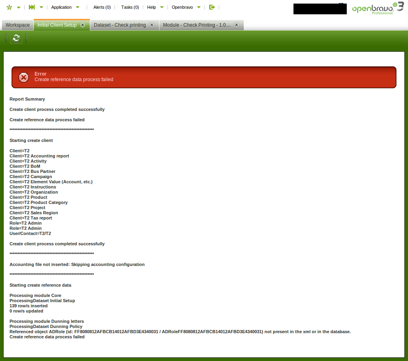Image resolution: width=408 pixels, height=361 pixels.
Task: Open the dropdown arrow beside the asterisk icon
Action: click(19, 7)
